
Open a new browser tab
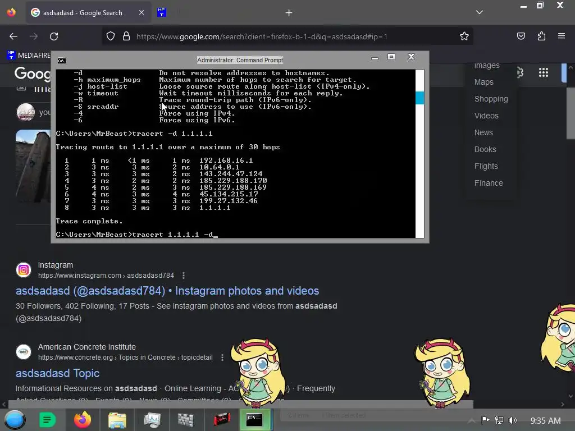(x=289, y=13)
